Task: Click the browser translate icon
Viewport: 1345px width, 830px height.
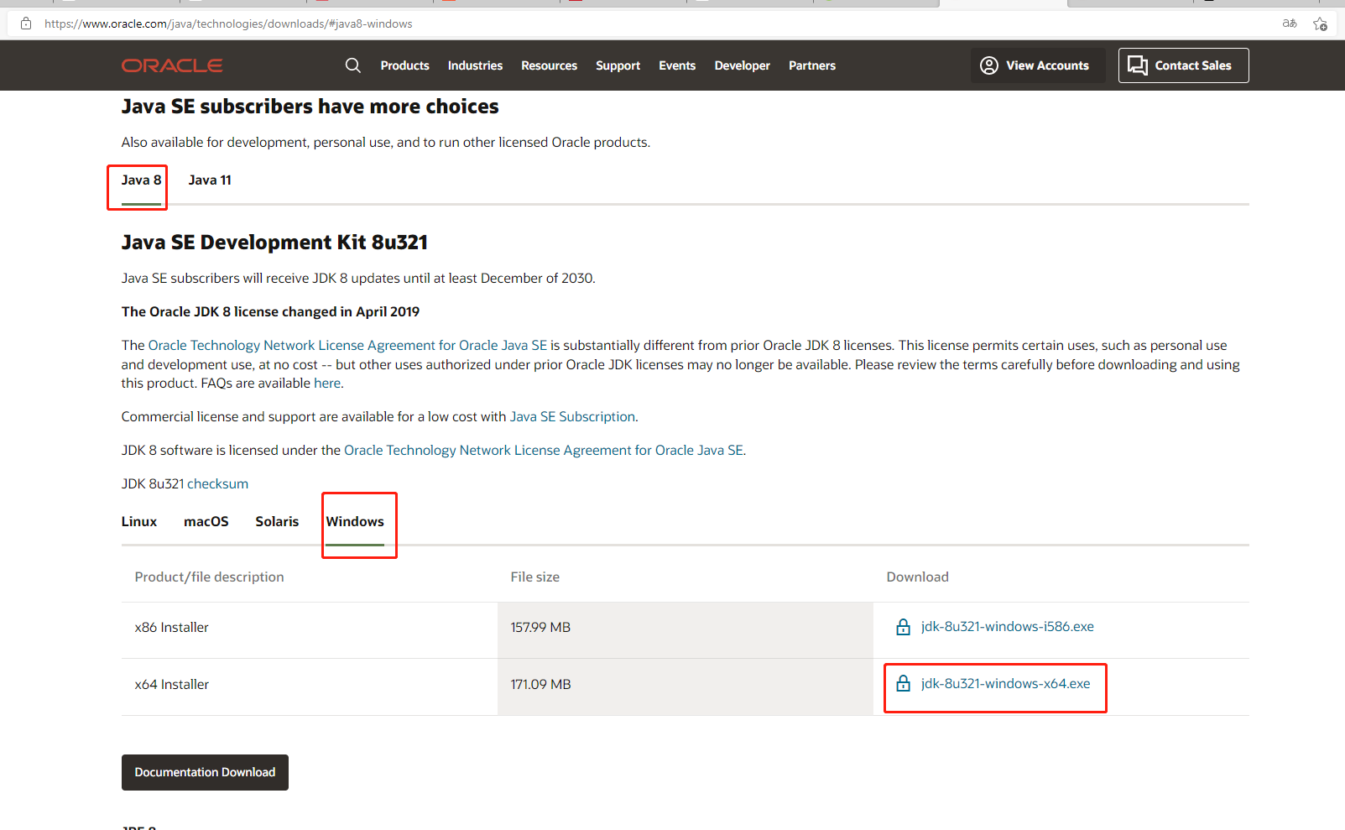Action: tap(1290, 23)
